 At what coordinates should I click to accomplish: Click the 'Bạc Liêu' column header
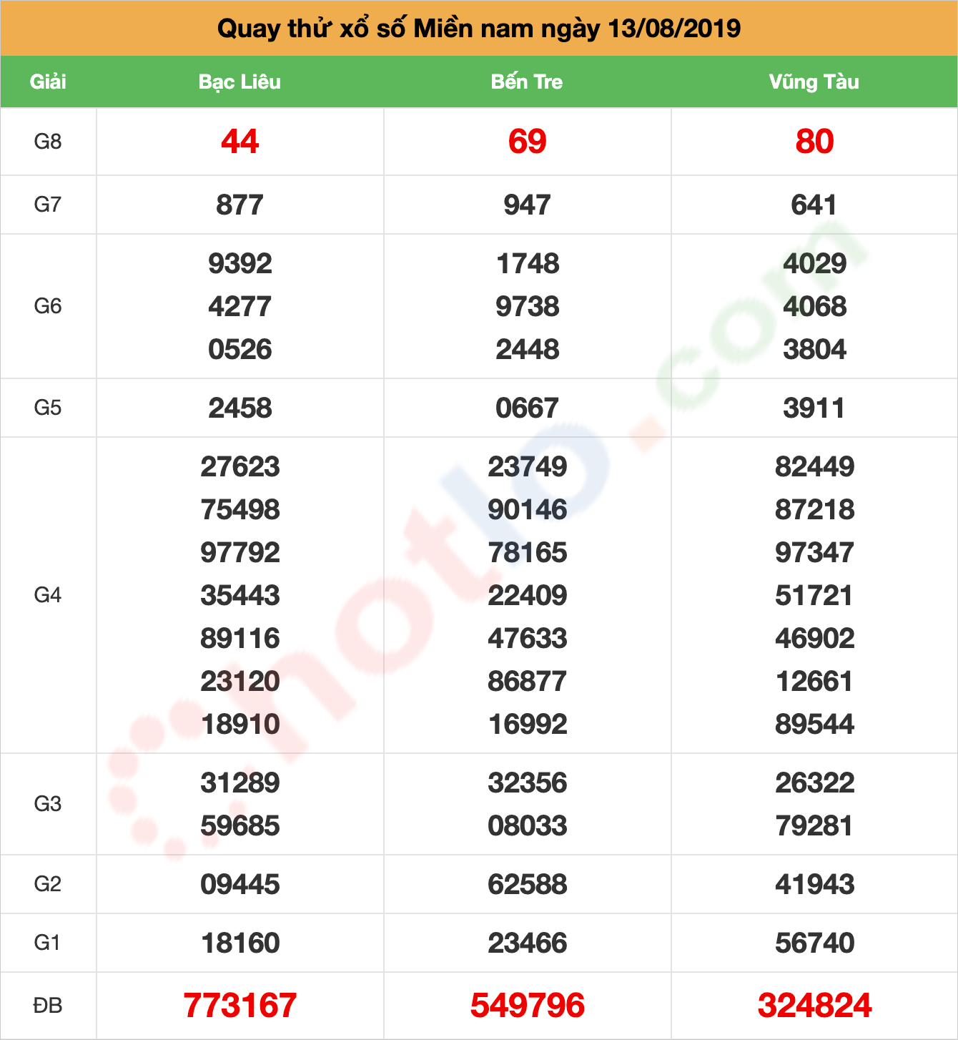[239, 82]
